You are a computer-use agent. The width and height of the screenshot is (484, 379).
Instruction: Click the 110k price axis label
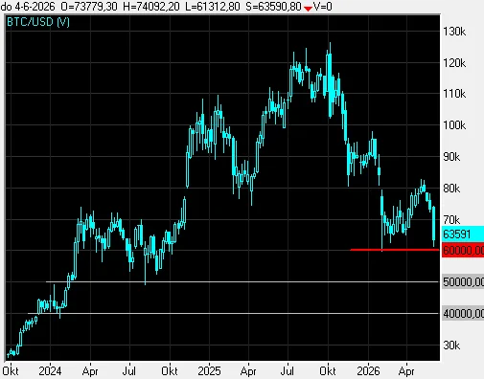(454, 94)
